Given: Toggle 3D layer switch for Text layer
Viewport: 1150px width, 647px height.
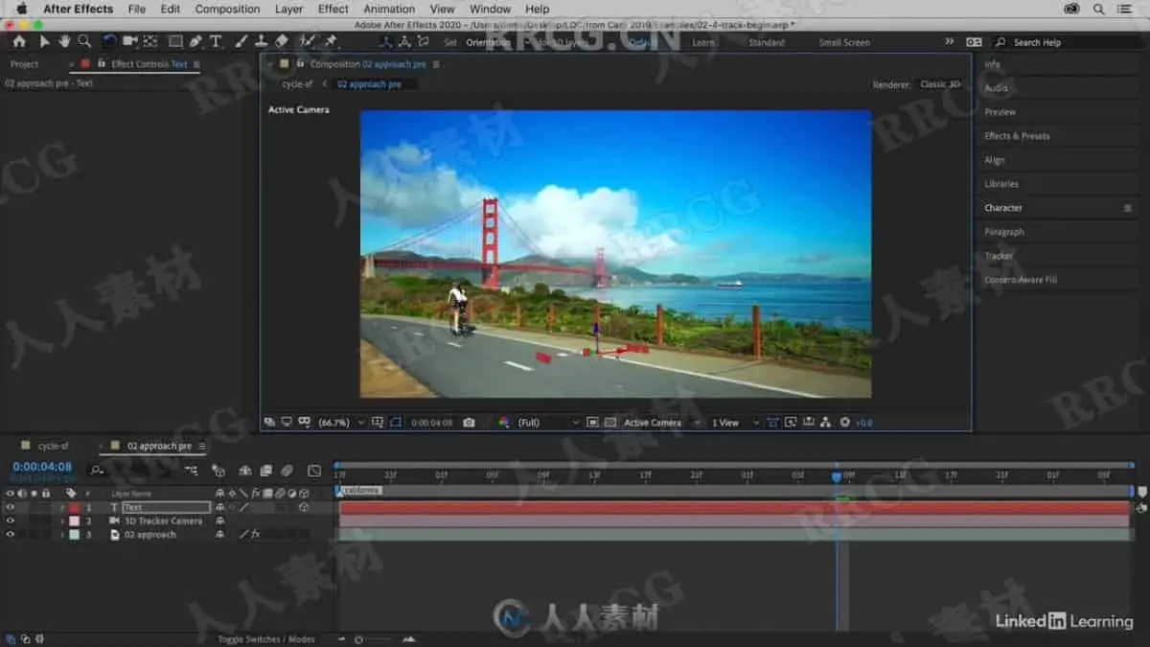Looking at the screenshot, I should click(303, 507).
